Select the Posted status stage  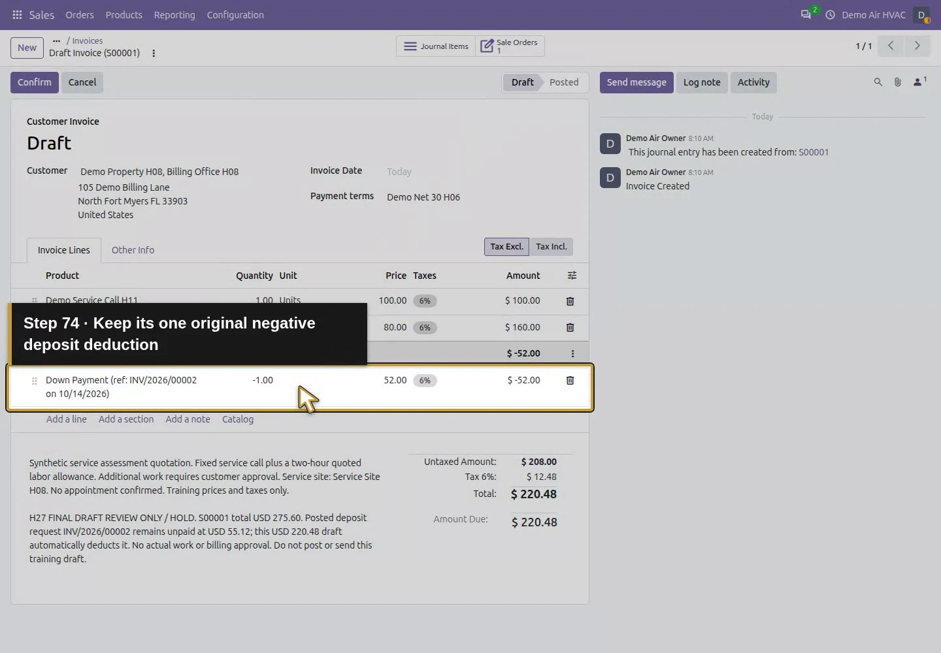coord(564,82)
